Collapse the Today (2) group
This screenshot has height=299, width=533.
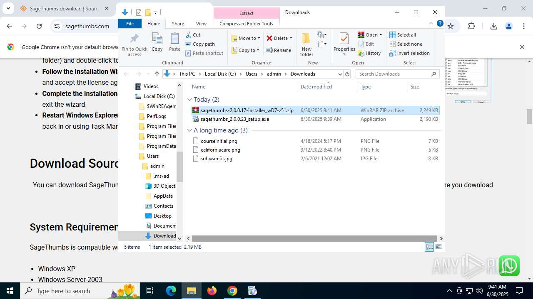click(189, 100)
